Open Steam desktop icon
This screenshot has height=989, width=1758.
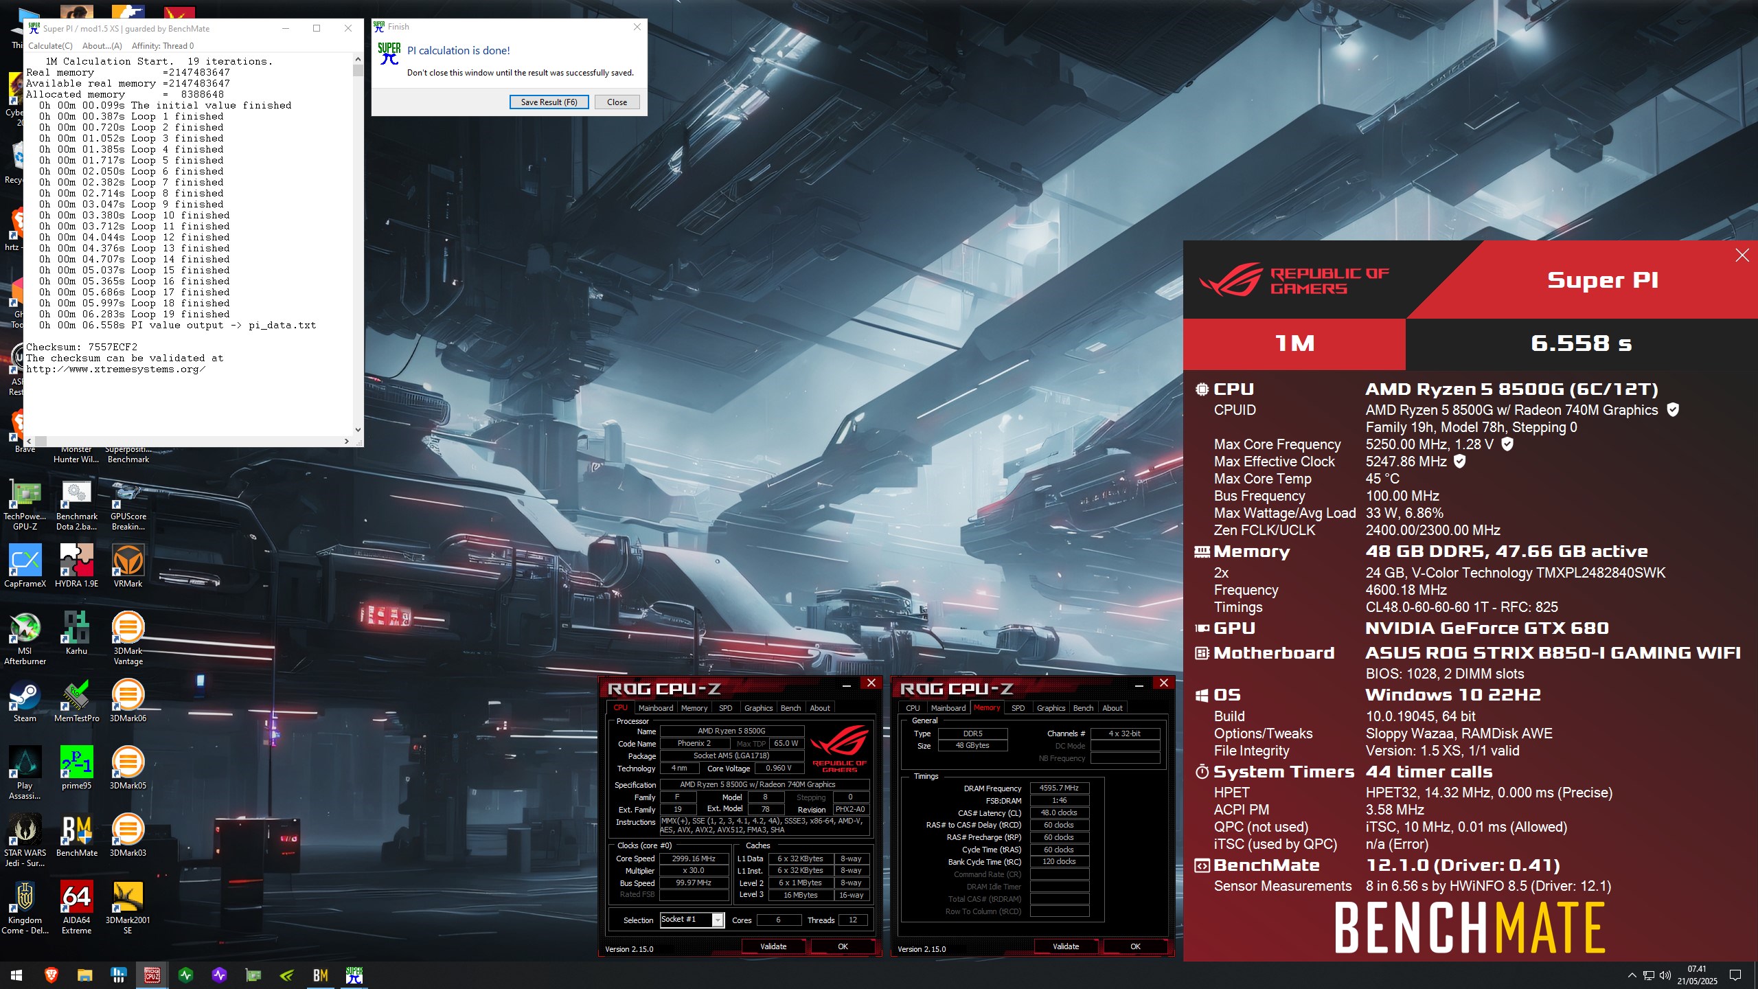click(25, 700)
